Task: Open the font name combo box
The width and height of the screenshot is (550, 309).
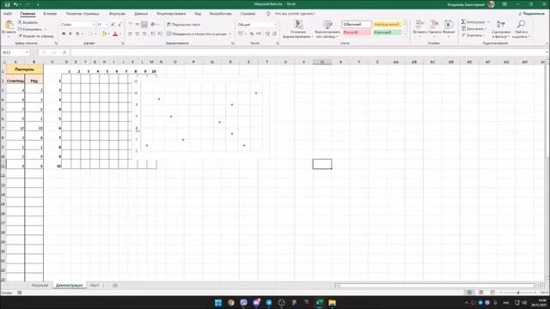Action: [78, 25]
